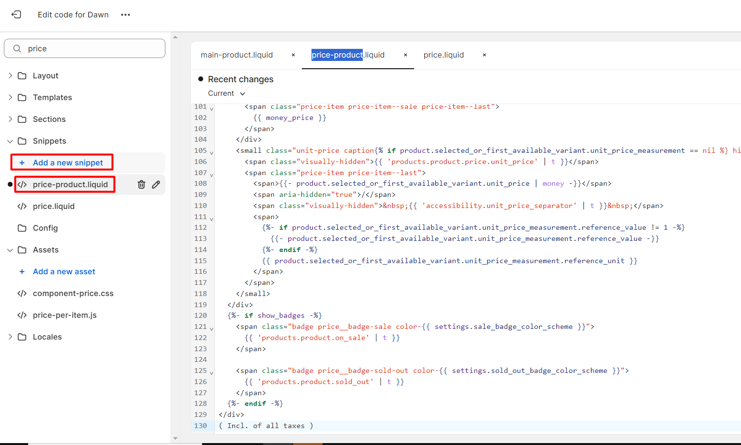Image resolution: width=741 pixels, height=445 pixels.
Task: Switch to the main-product.liquid tab
Action: pyautogui.click(x=237, y=55)
